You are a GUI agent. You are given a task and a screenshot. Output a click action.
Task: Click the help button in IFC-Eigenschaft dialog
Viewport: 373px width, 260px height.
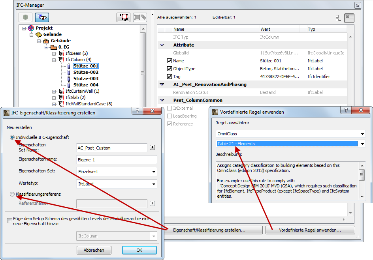tap(138, 110)
